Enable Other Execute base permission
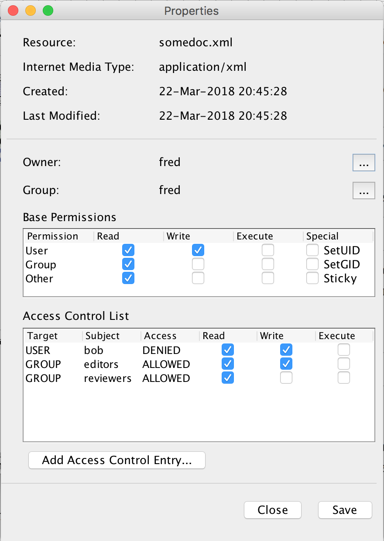The image size is (384, 541). pos(268,278)
